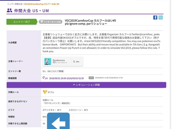Click the 使用できるポケモン row label
The image size is (174, 129).
tap(18, 101)
